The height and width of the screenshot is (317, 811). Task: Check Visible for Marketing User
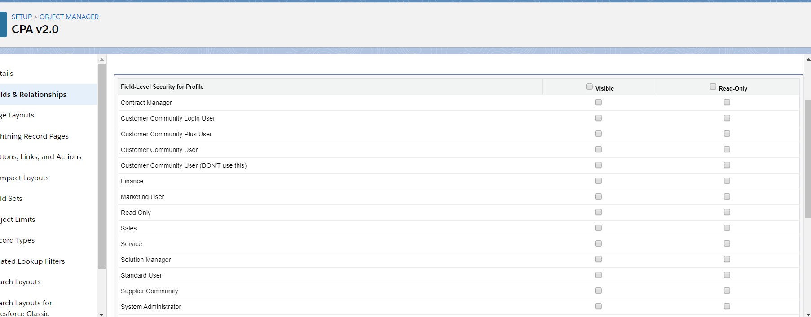click(x=599, y=197)
